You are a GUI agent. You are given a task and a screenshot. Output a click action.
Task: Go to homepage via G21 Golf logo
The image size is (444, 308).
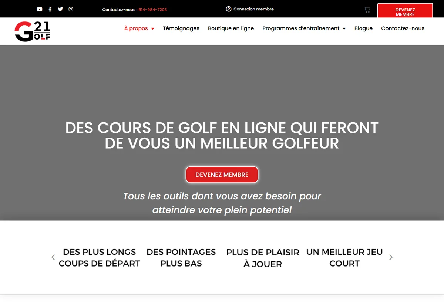33,31
